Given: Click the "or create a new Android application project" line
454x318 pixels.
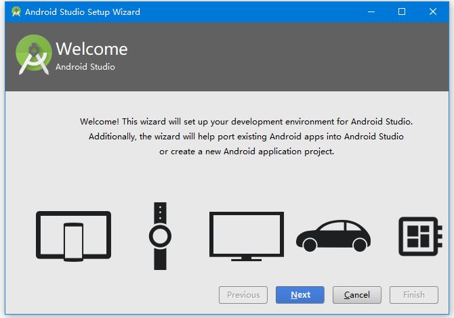Looking at the screenshot, I should [246, 152].
